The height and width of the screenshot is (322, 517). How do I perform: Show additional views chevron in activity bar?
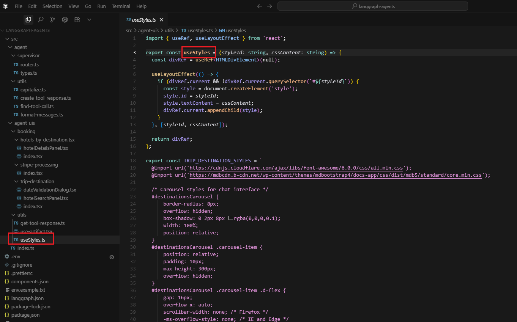[x=89, y=20]
